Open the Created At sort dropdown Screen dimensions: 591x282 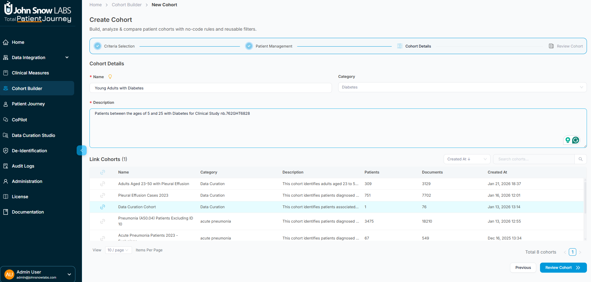pyautogui.click(x=466, y=159)
